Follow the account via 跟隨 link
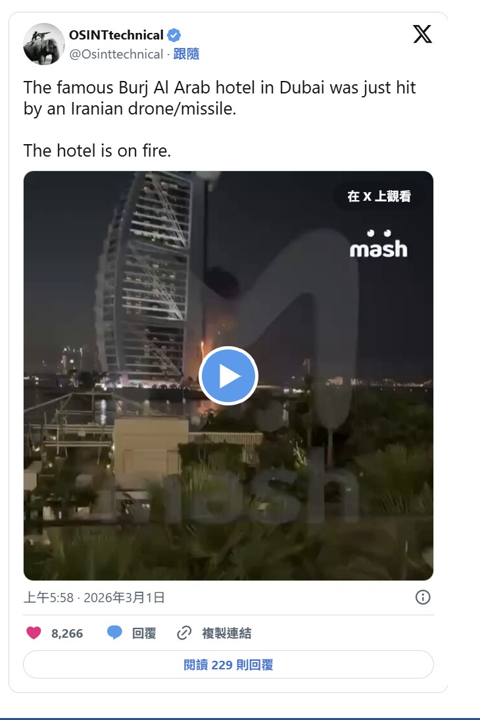480x720 pixels. (x=186, y=54)
